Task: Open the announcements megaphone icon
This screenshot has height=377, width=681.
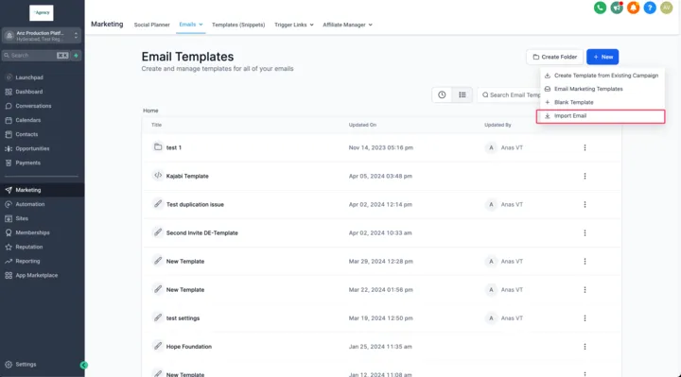Action: [x=617, y=8]
